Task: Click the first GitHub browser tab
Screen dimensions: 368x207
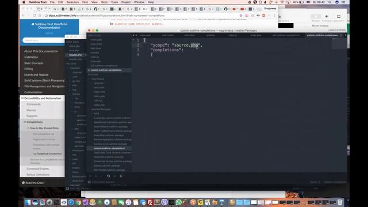Action: coord(96,9)
